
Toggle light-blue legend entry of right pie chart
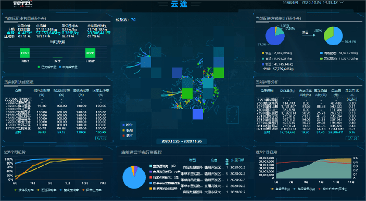(x=339, y=53)
